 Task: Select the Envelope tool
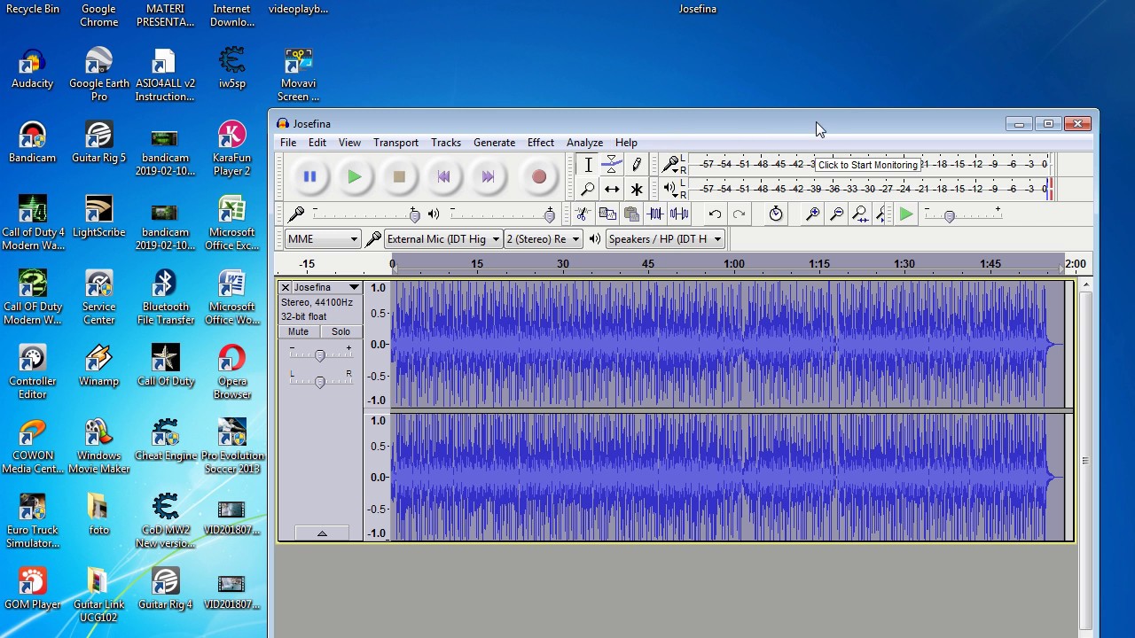point(612,165)
